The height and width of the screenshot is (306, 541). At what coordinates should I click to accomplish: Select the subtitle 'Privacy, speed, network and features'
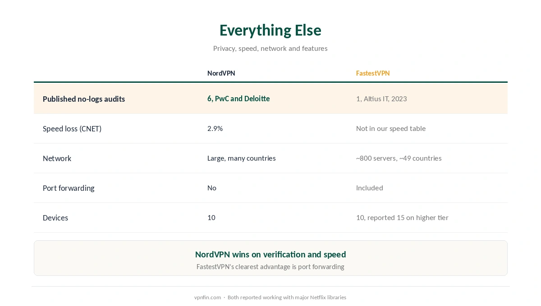pos(270,48)
